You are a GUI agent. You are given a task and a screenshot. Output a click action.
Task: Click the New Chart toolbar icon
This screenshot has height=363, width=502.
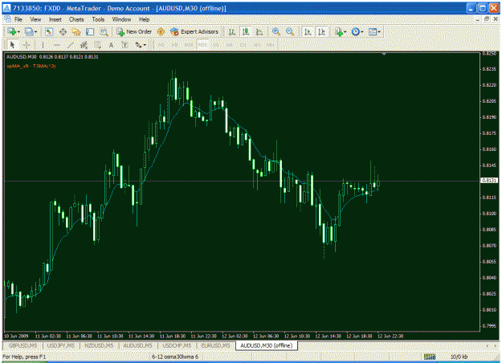12,31
